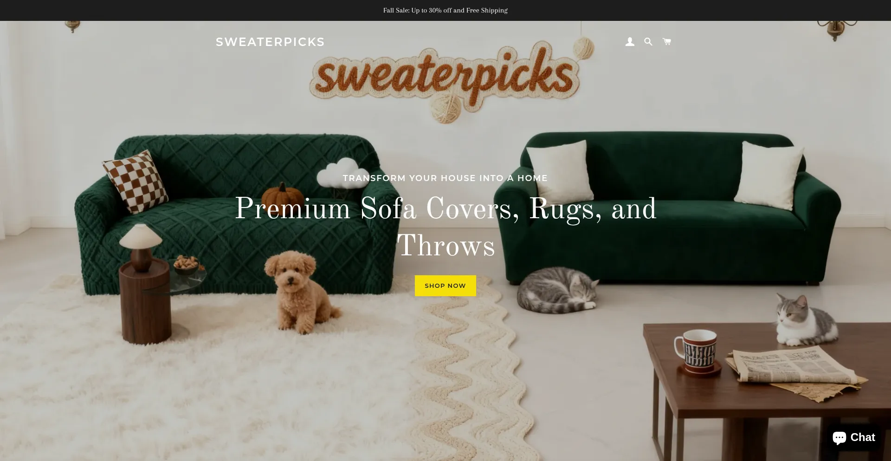Image resolution: width=891 pixels, height=461 pixels.
Task: Click the search magnifier icon
Action: point(648,42)
